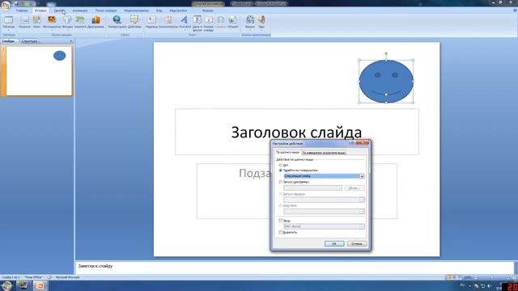Screen dimensions: 518x291
Task: Switch to the Слайды pane tab
Action: coord(8,41)
